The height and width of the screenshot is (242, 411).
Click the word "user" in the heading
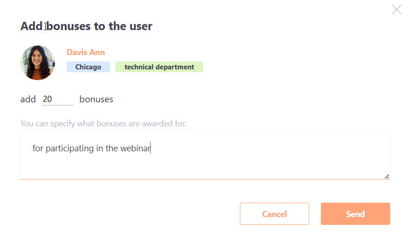click(x=139, y=26)
